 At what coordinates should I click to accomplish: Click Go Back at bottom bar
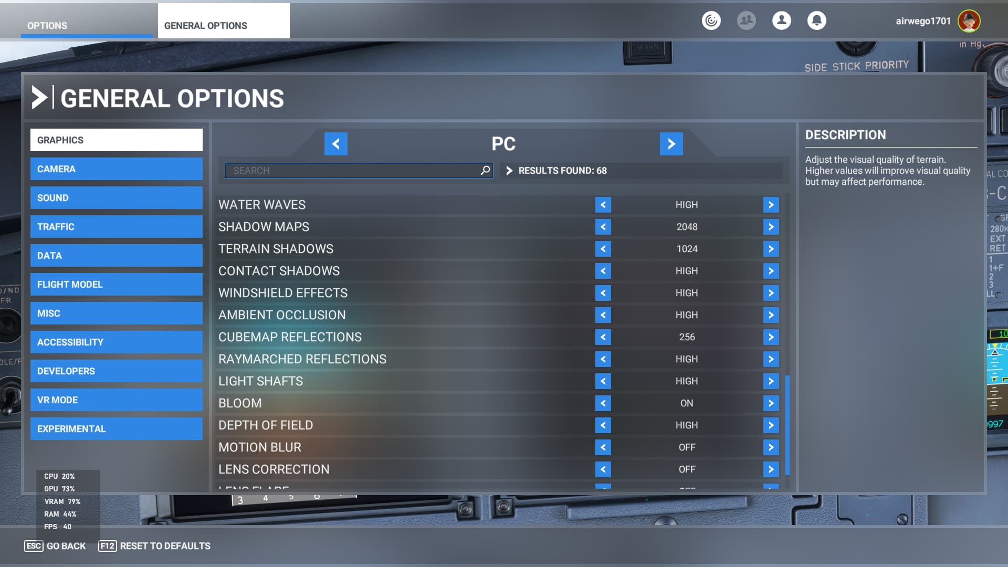click(x=55, y=546)
